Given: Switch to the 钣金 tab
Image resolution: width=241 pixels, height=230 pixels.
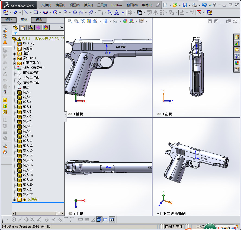Looking at the screenshot, I should click(x=38, y=20).
